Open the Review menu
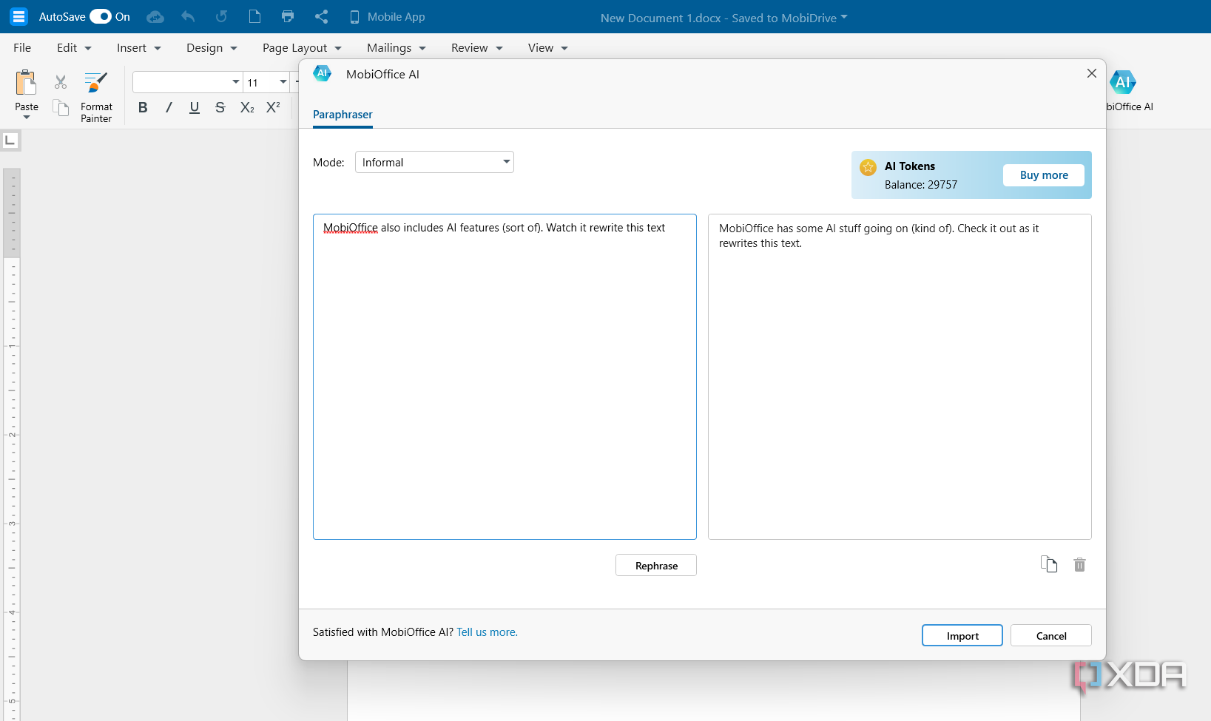Image resolution: width=1211 pixels, height=721 pixels. pyautogui.click(x=476, y=47)
